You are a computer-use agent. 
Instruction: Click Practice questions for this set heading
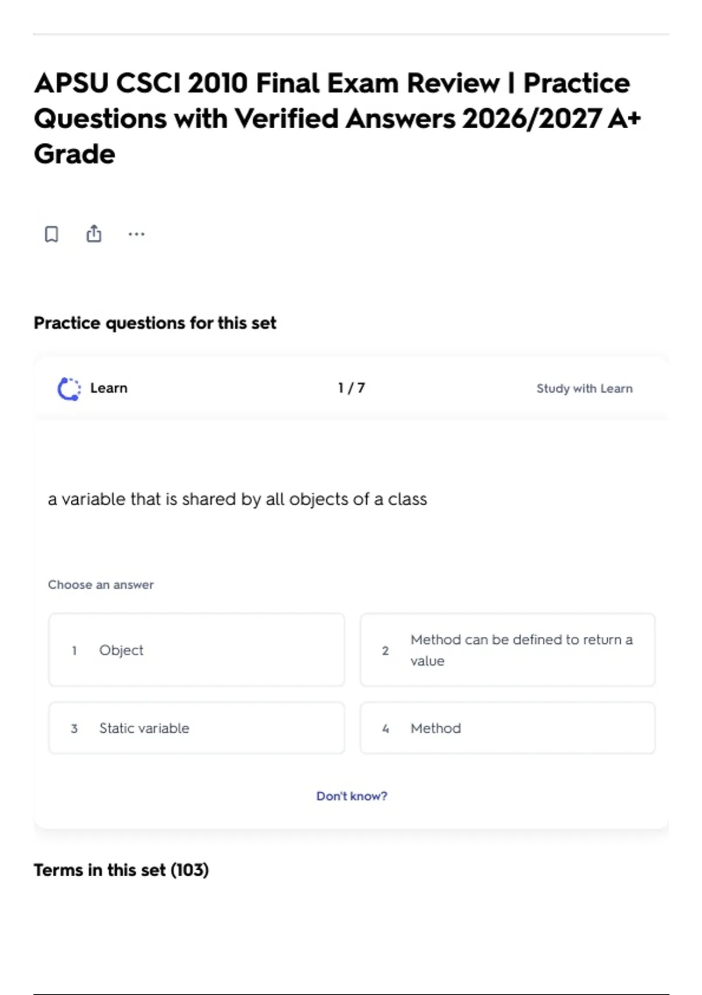tap(155, 323)
